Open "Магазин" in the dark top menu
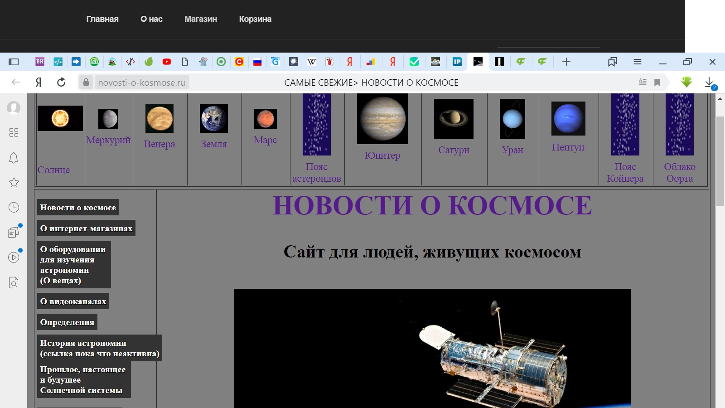Image resolution: width=725 pixels, height=408 pixels. 201,19
